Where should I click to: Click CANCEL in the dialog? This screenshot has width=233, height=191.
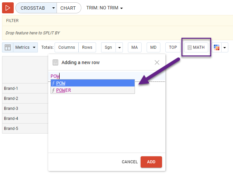click(x=130, y=162)
